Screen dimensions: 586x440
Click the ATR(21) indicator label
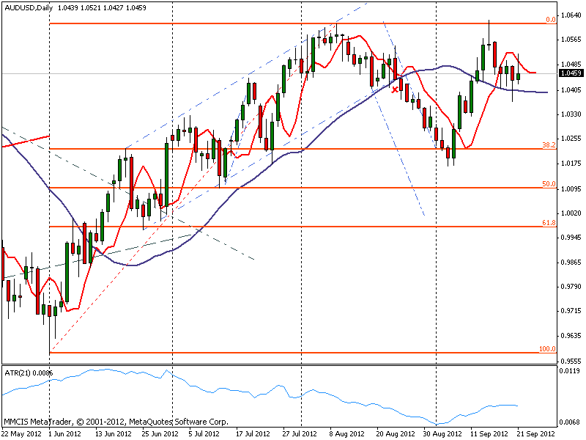[x=29, y=373]
